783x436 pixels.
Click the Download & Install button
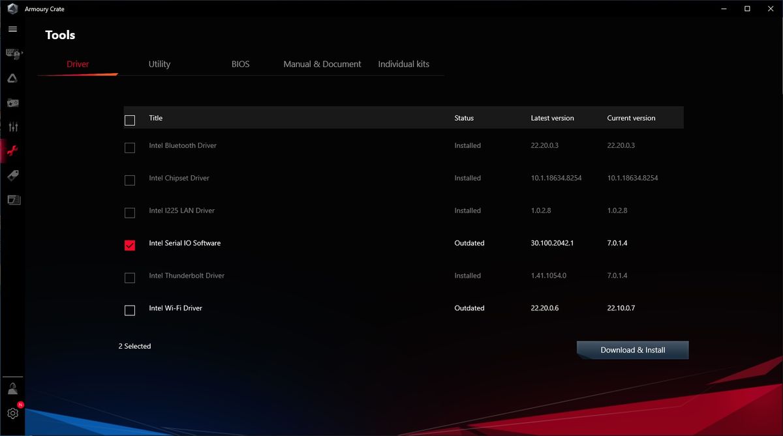[x=633, y=350]
